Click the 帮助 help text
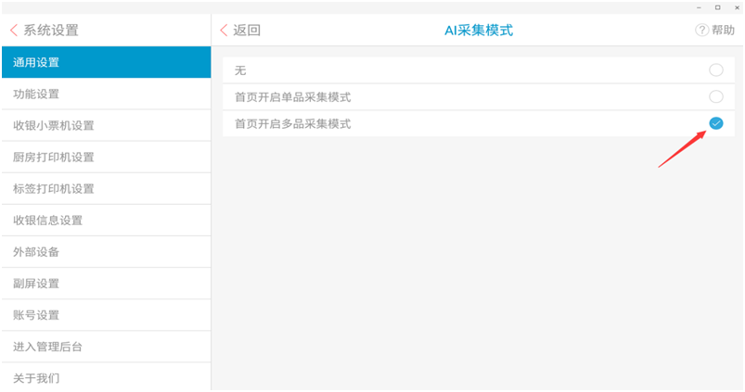This screenshot has width=745, height=392. 723,31
